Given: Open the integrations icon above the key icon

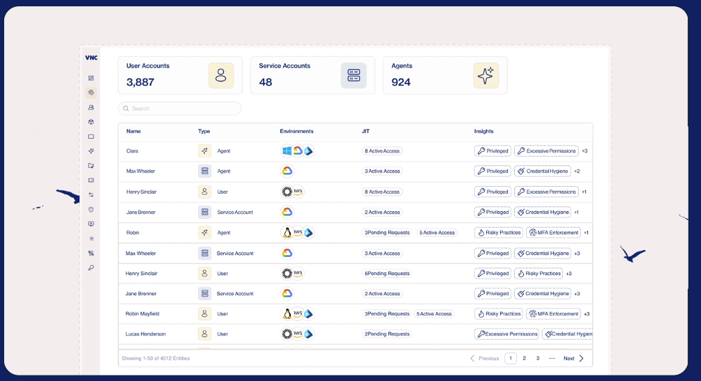Looking at the screenshot, I should [x=91, y=254].
